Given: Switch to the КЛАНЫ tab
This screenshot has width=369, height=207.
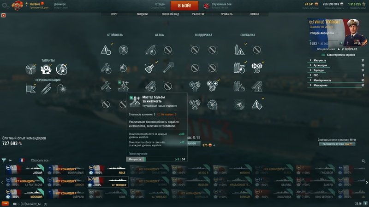Looking at the screenshot, I should click(x=255, y=14).
